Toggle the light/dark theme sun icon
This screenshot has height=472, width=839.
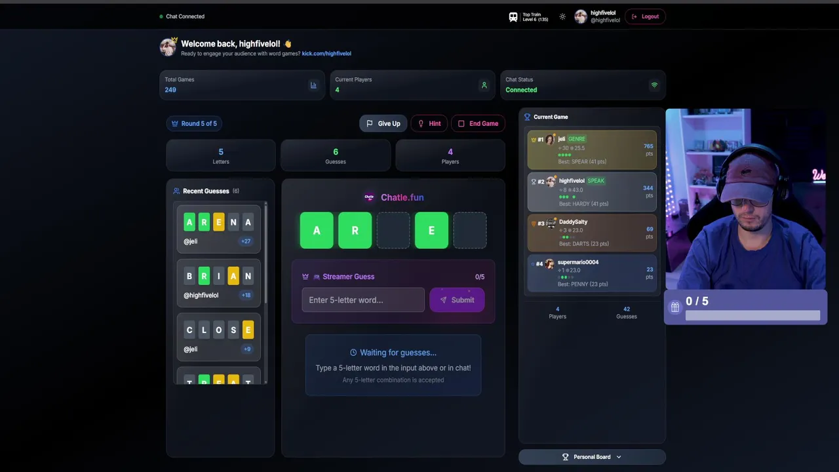[x=562, y=17]
